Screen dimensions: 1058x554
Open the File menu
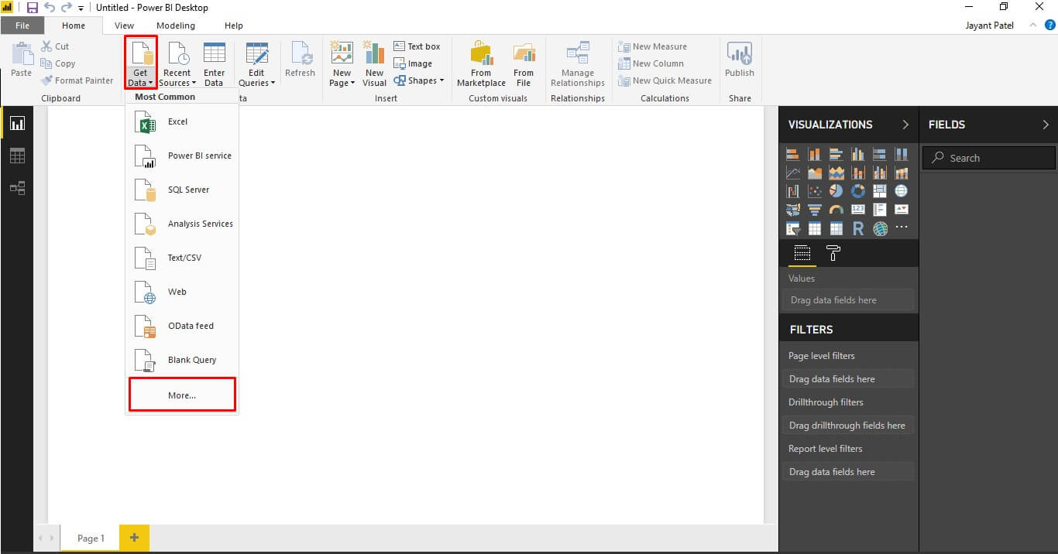(22, 26)
